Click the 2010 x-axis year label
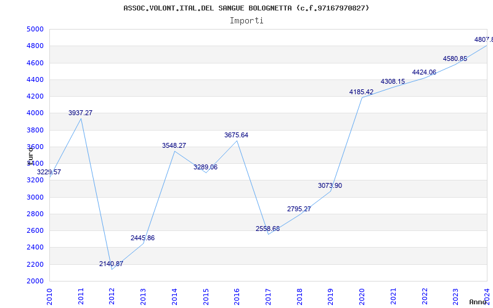Image resolution: width=493 pixels, height=308 pixels. click(x=49, y=296)
